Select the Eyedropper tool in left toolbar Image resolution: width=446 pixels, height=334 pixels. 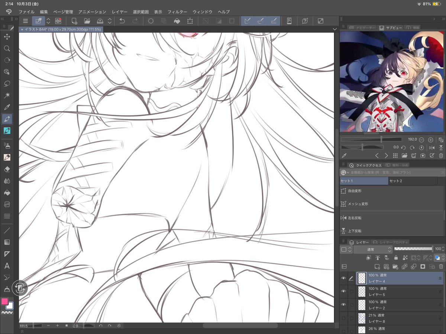pos(7,107)
